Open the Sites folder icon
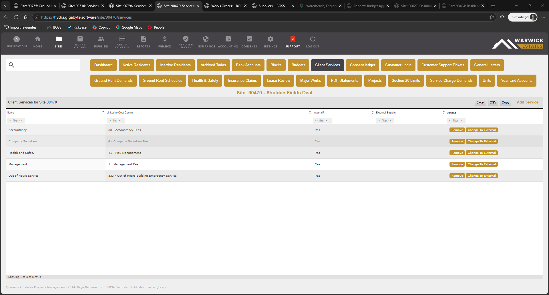The height and width of the screenshot is (295, 549). click(59, 39)
